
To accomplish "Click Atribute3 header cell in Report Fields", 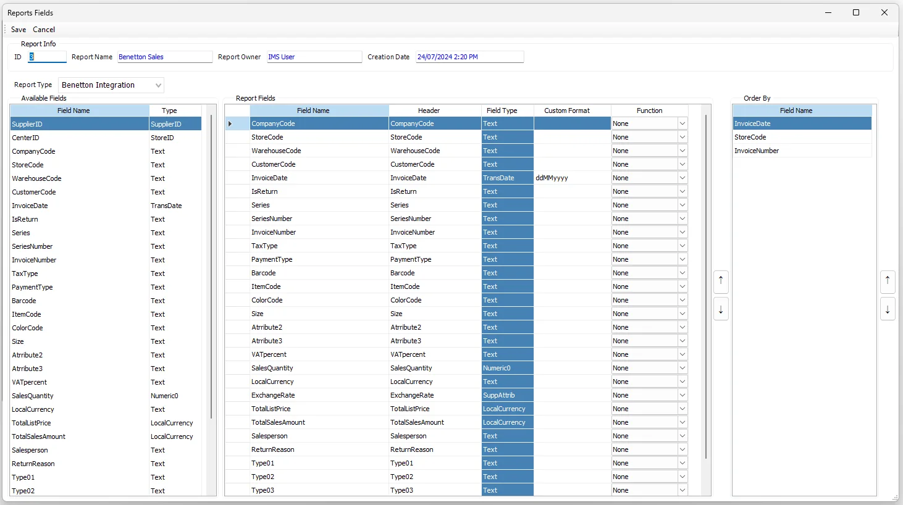I will [435, 341].
